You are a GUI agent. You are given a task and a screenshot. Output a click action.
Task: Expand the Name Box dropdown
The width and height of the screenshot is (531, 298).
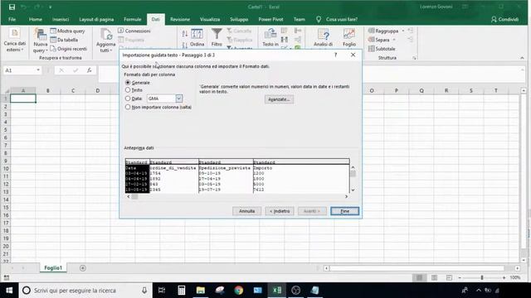tap(38, 70)
